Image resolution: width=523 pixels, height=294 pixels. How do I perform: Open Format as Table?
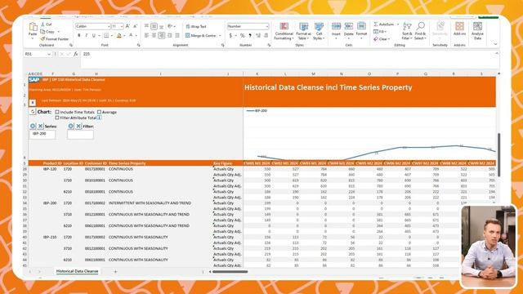click(x=303, y=31)
